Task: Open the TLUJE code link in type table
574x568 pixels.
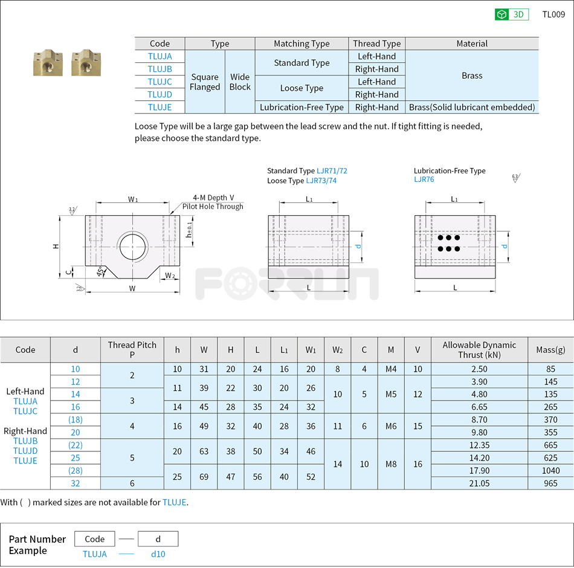Action: pos(160,108)
